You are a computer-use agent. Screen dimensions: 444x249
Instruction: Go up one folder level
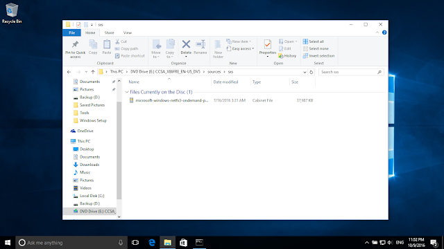(x=93, y=72)
